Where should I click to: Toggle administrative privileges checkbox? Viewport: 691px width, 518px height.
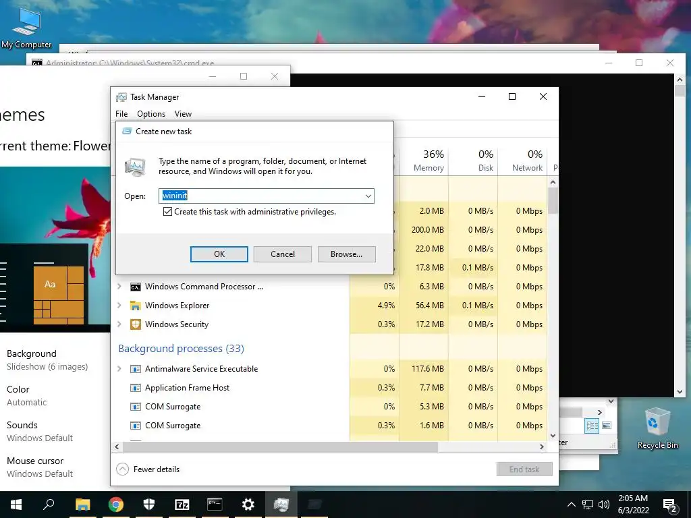point(167,212)
